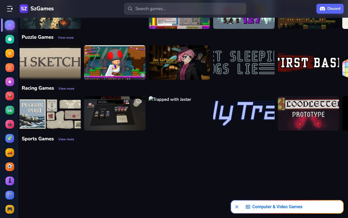Open the race car sidebar category
Image resolution: width=348 pixels, height=218 pixels.
click(x=10, y=153)
